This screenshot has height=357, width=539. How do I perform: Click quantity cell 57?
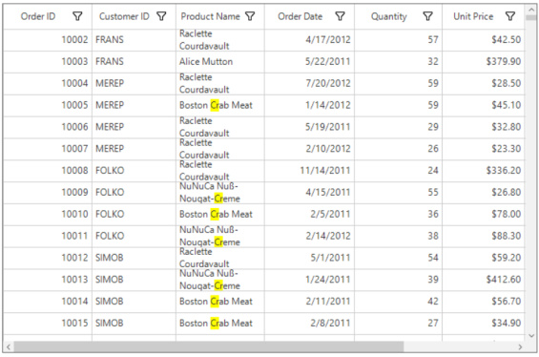pos(398,40)
